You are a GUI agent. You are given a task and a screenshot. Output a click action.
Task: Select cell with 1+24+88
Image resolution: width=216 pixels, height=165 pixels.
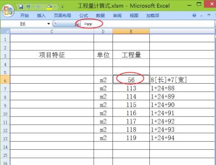coord(182,88)
